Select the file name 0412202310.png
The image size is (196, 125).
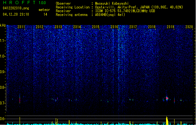(x=16, y=8)
